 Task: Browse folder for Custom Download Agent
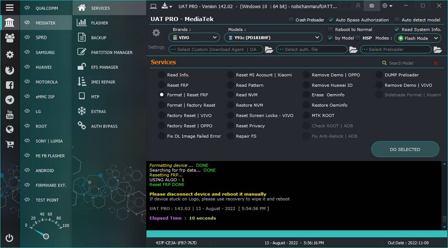(269, 49)
